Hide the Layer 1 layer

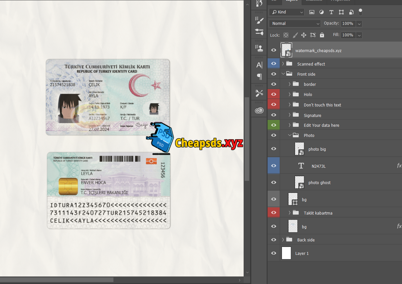click(274, 253)
